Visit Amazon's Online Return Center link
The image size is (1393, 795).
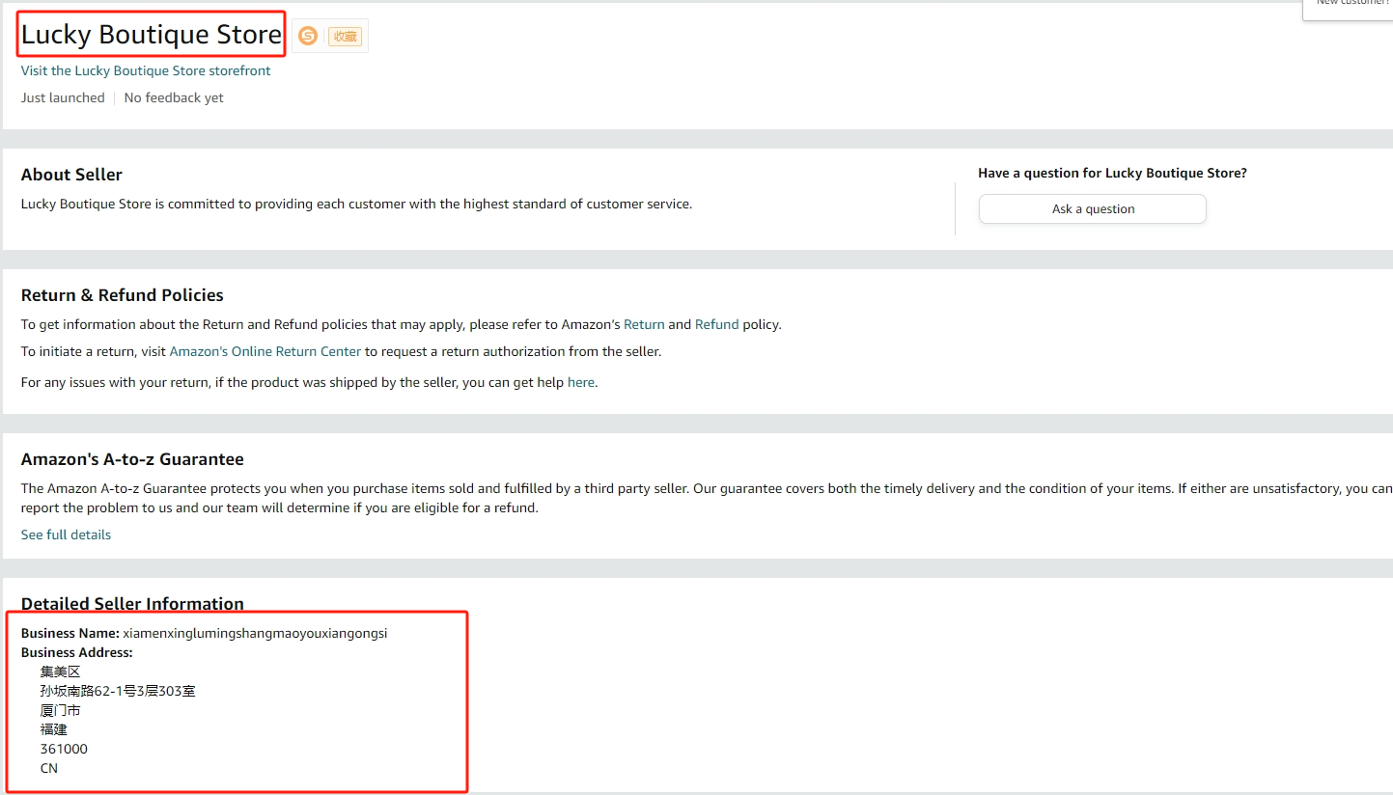[x=265, y=351]
